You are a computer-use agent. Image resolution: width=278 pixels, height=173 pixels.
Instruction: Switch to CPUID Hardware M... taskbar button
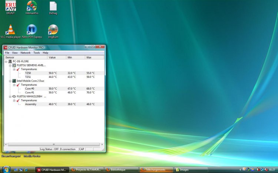52,170
